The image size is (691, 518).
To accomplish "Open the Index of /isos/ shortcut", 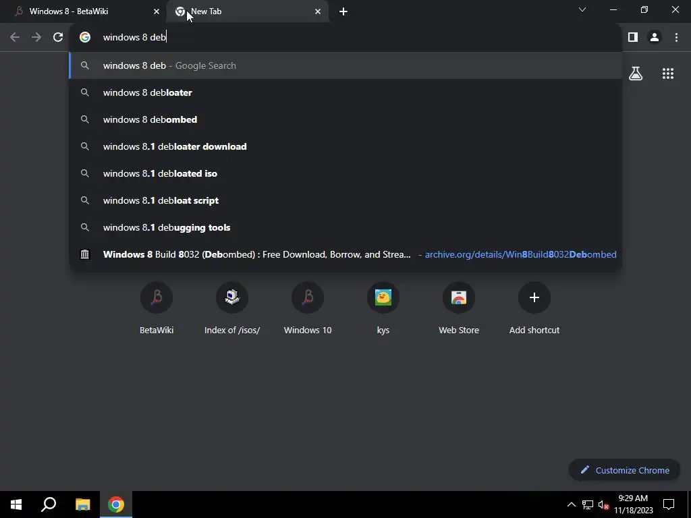I will pos(232,308).
